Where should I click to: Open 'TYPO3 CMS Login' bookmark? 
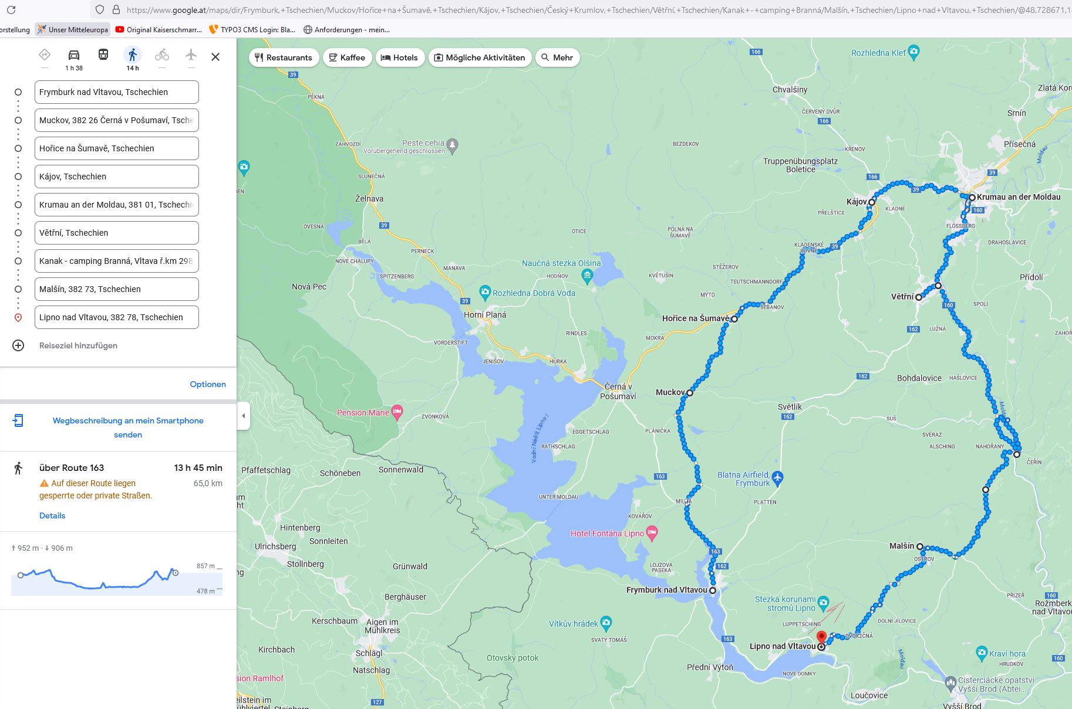(x=252, y=29)
